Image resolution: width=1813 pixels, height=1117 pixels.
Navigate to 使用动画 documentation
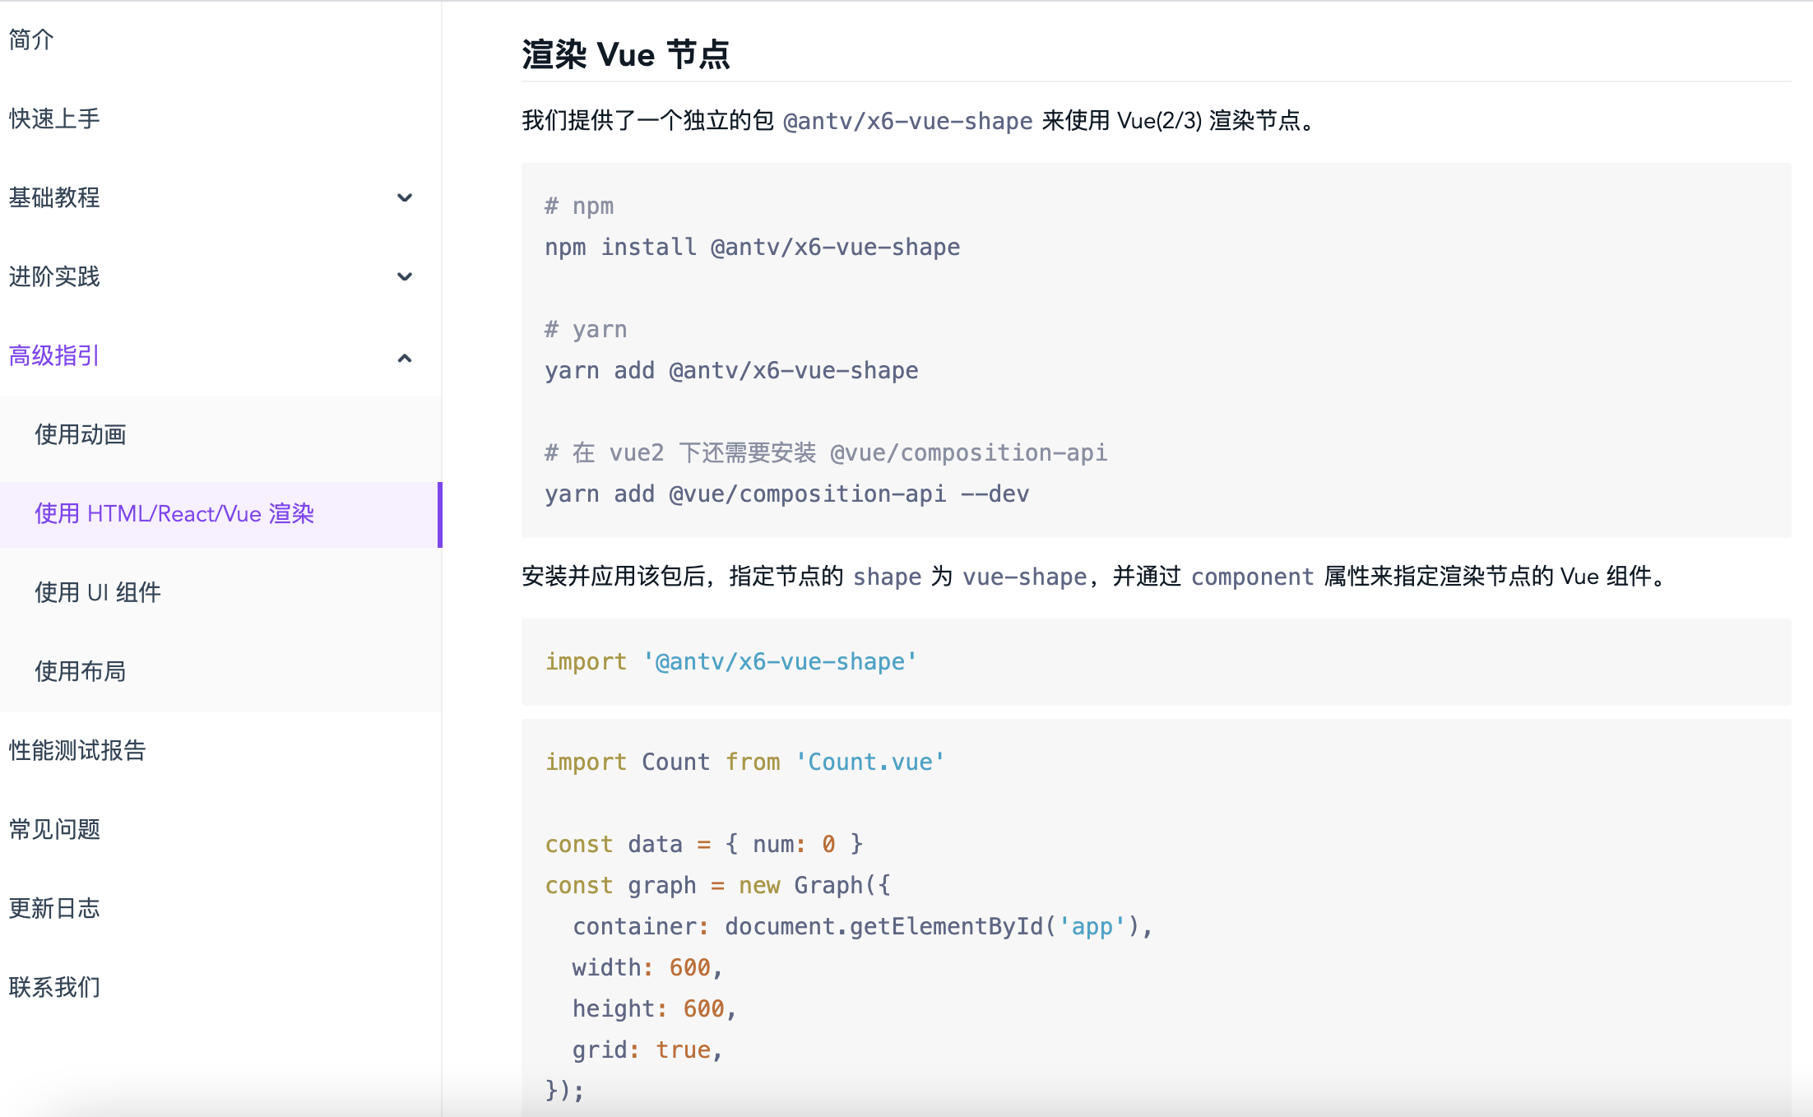(81, 435)
